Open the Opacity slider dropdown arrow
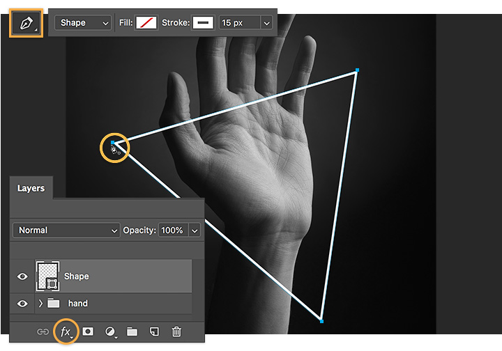The height and width of the screenshot is (351, 502). (195, 231)
